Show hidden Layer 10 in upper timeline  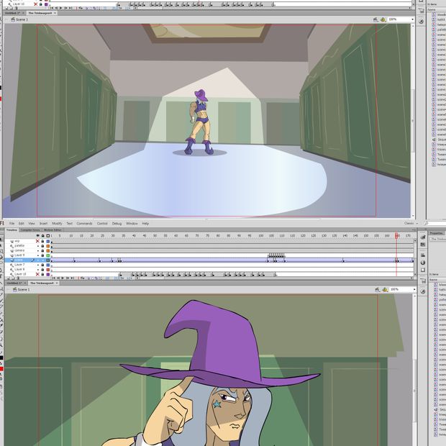[x=35, y=4]
